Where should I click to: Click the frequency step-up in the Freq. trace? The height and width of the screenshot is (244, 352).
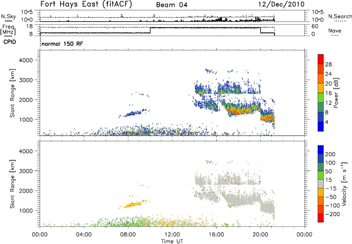(x=150, y=30)
